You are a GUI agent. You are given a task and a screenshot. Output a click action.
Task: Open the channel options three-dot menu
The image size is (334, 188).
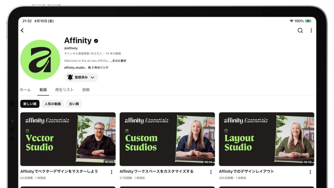pyautogui.click(x=311, y=31)
